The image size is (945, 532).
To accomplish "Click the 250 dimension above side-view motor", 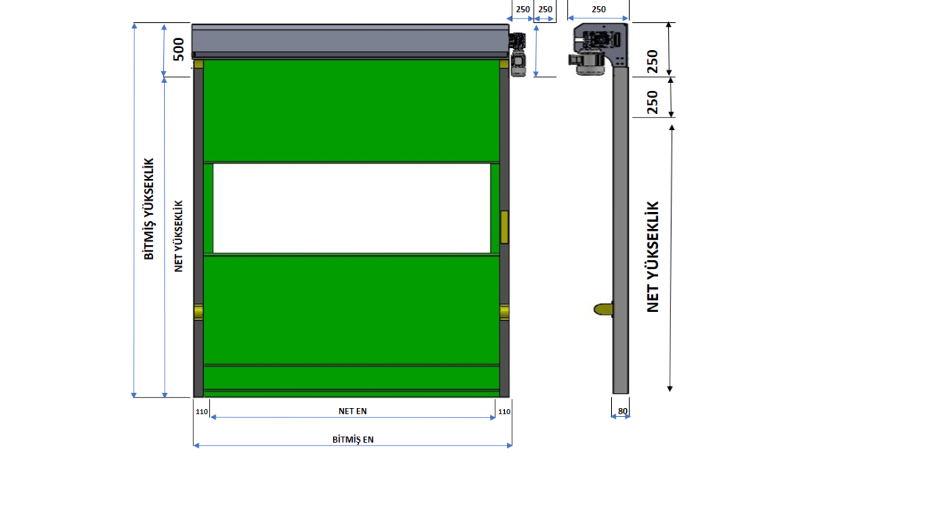I will 598,10.
